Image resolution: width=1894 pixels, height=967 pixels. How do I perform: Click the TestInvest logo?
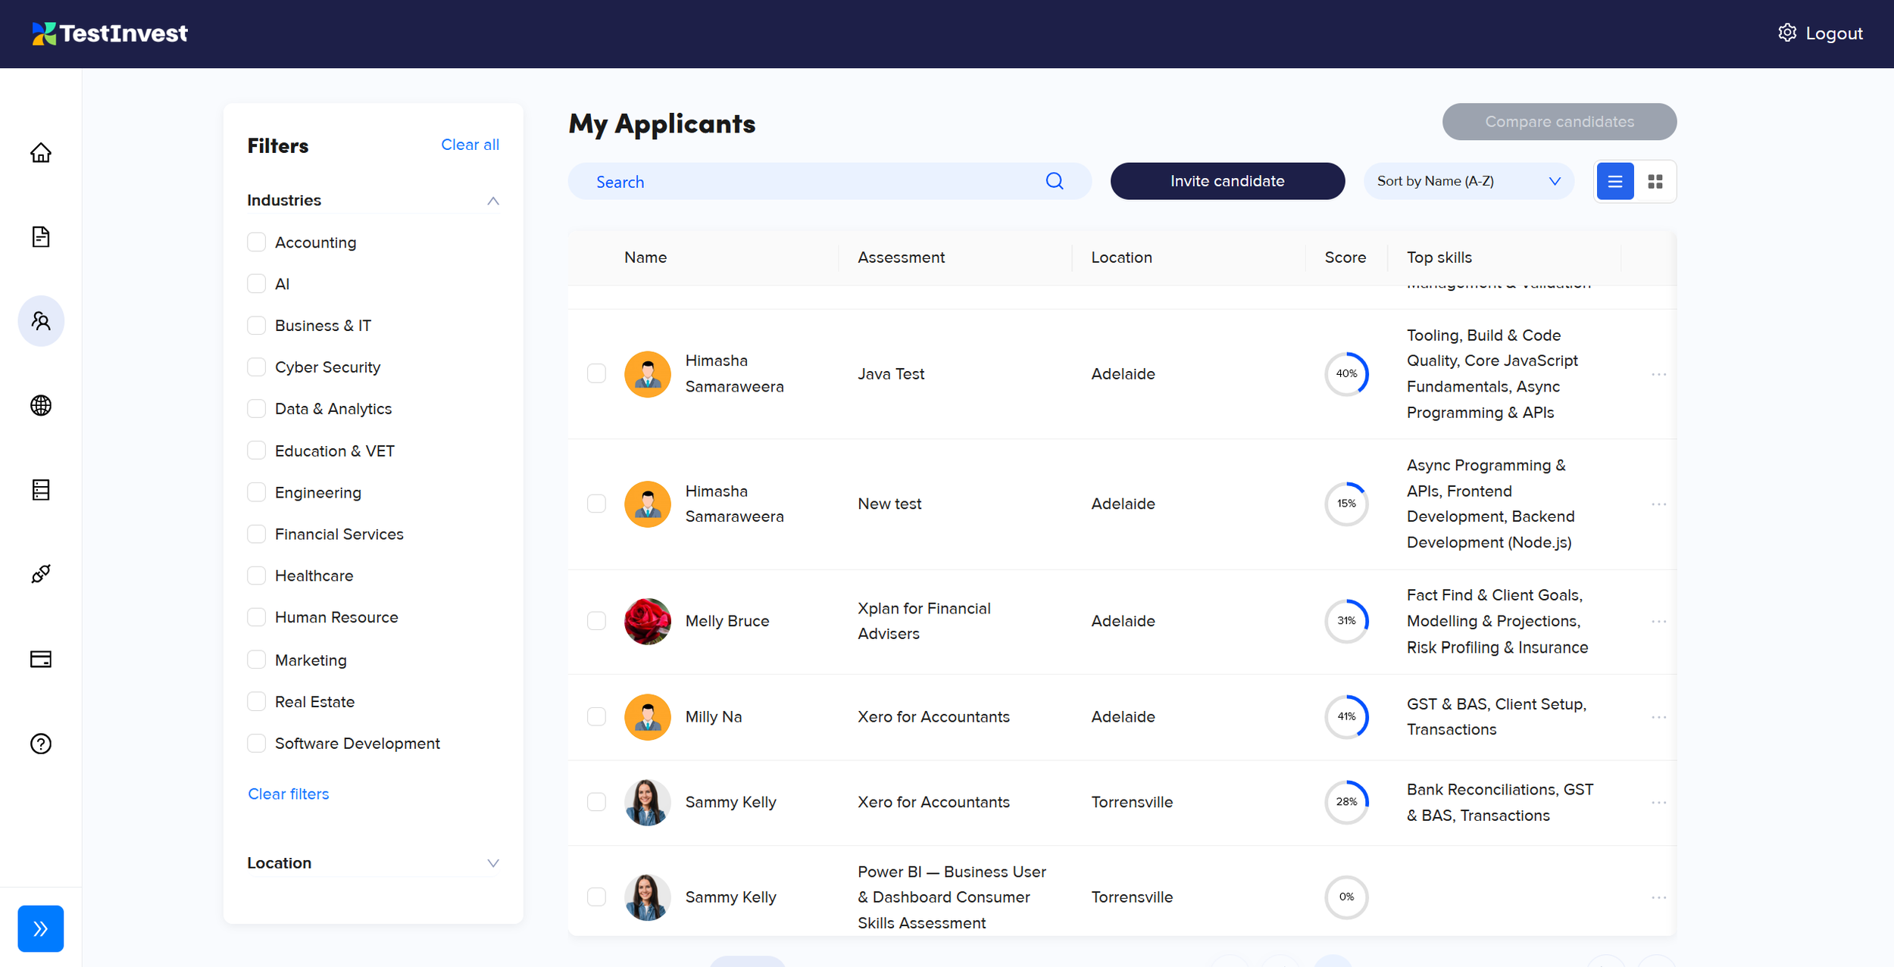click(111, 33)
